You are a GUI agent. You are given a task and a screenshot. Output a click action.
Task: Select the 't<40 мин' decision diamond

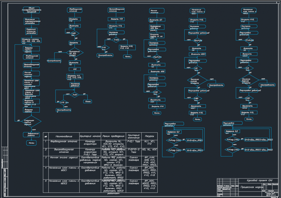[249, 98]
